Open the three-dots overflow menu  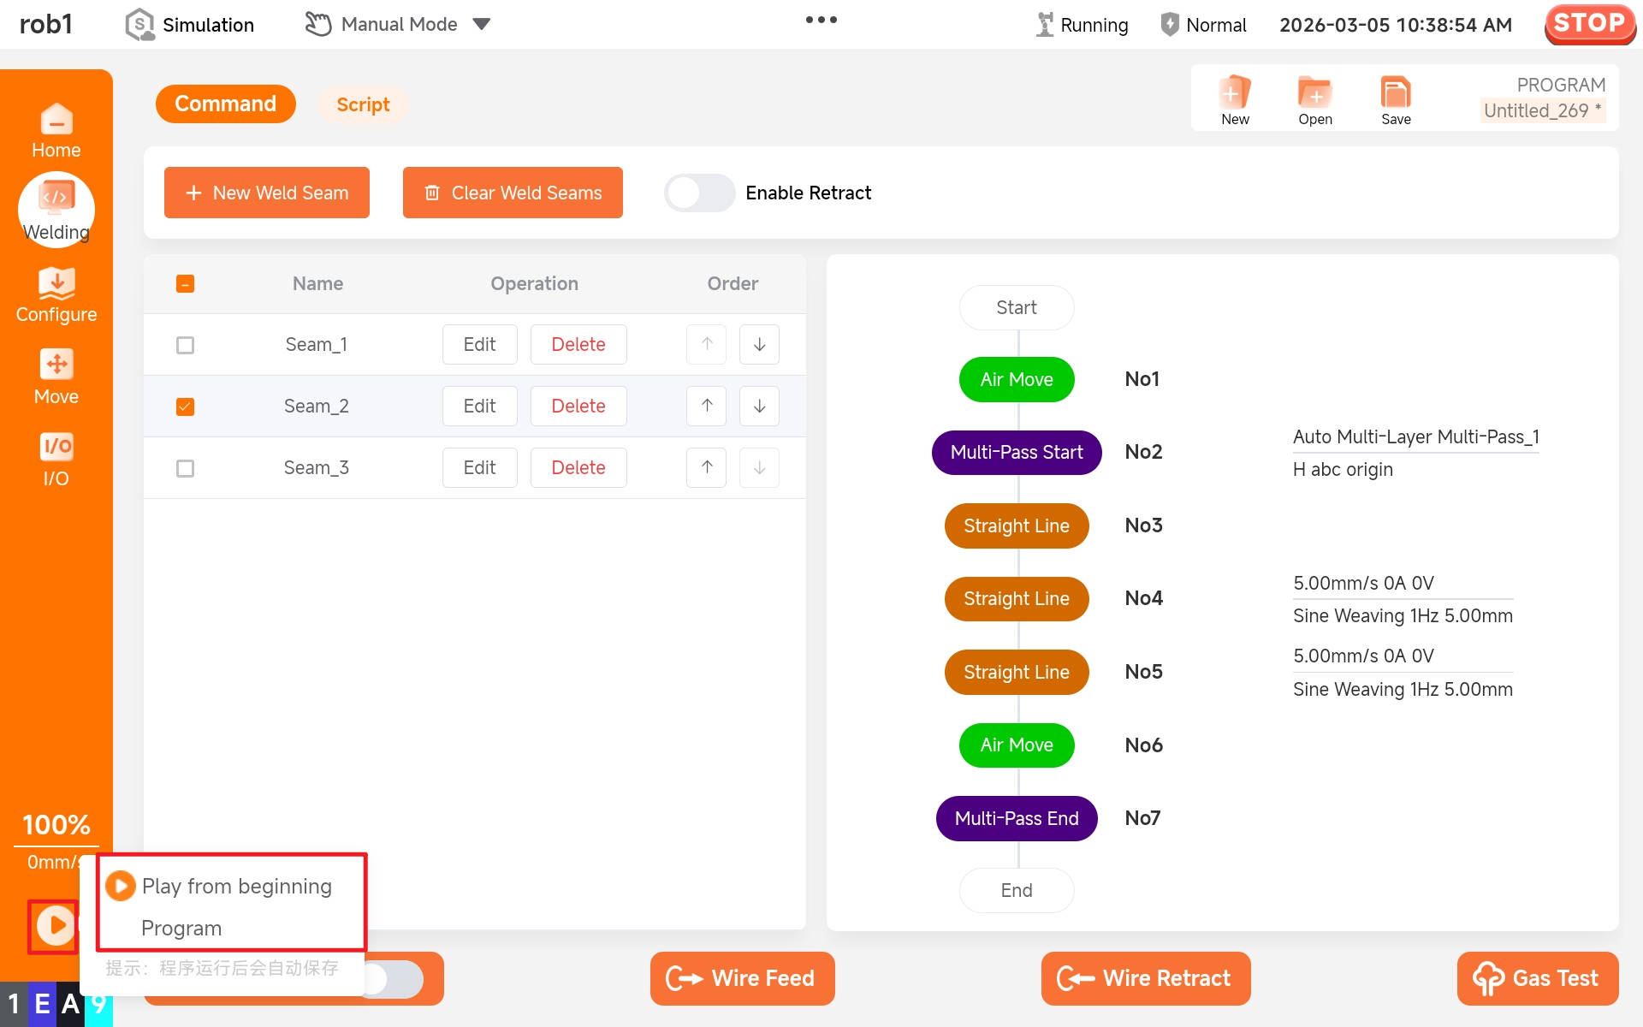click(x=821, y=20)
